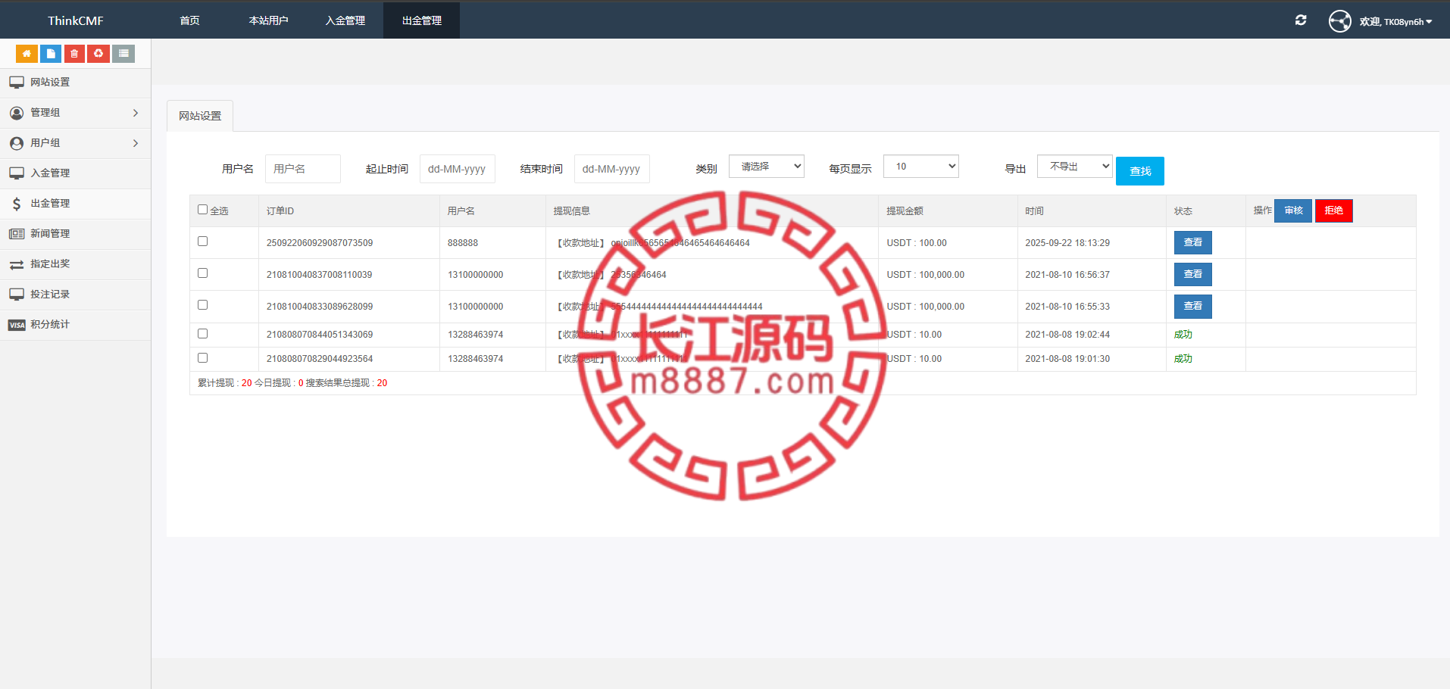The image size is (1450, 689).
Task: Click the newspaper icon beside 新闻管理
Action: click(17, 234)
